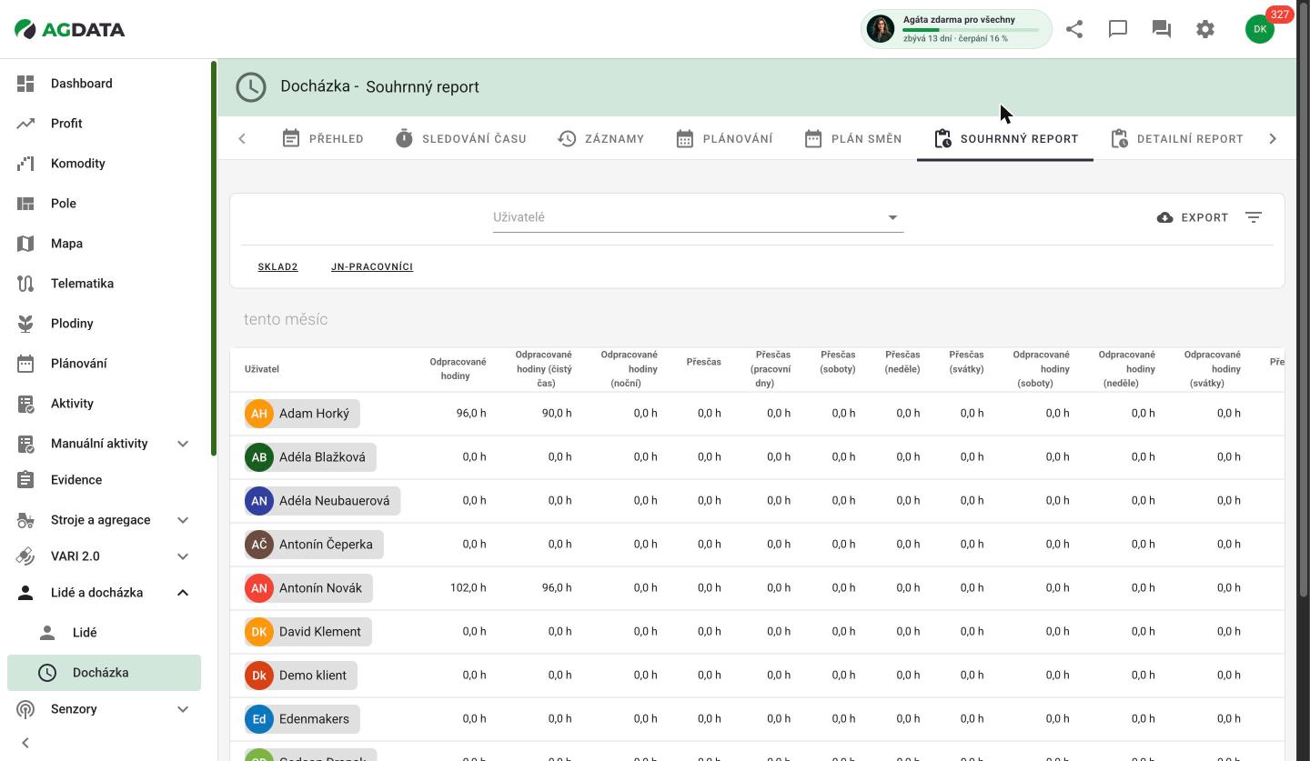The height and width of the screenshot is (761, 1310).
Task: Expand the Senzory submenu
Action: point(183,709)
